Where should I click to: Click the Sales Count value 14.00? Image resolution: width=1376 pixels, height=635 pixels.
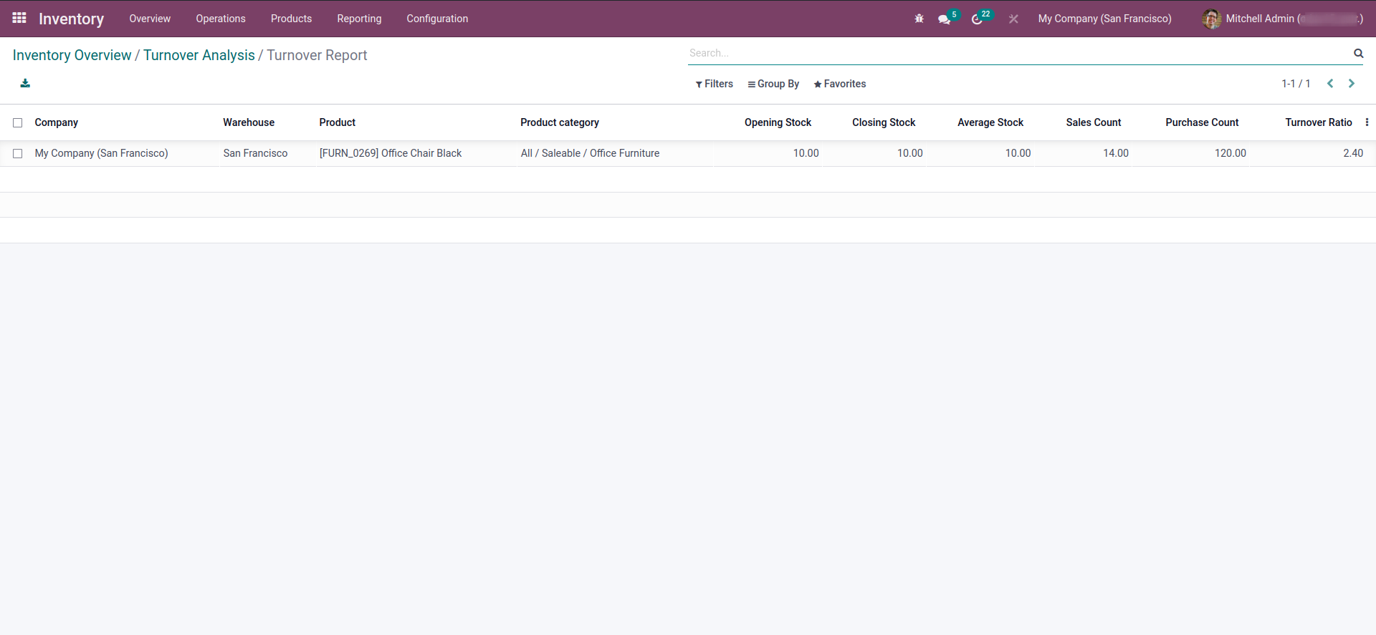1116,153
